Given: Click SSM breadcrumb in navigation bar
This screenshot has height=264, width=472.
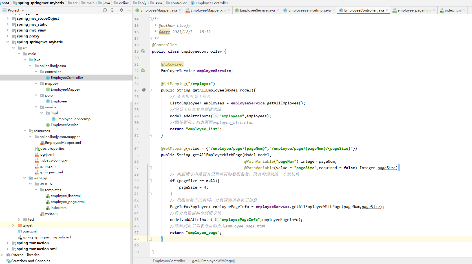Looking at the screenshot, I should coord(5,3).
